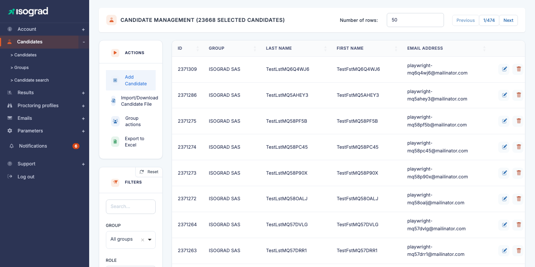Click the Emails envelope icon in sidebar

[10, 118]
